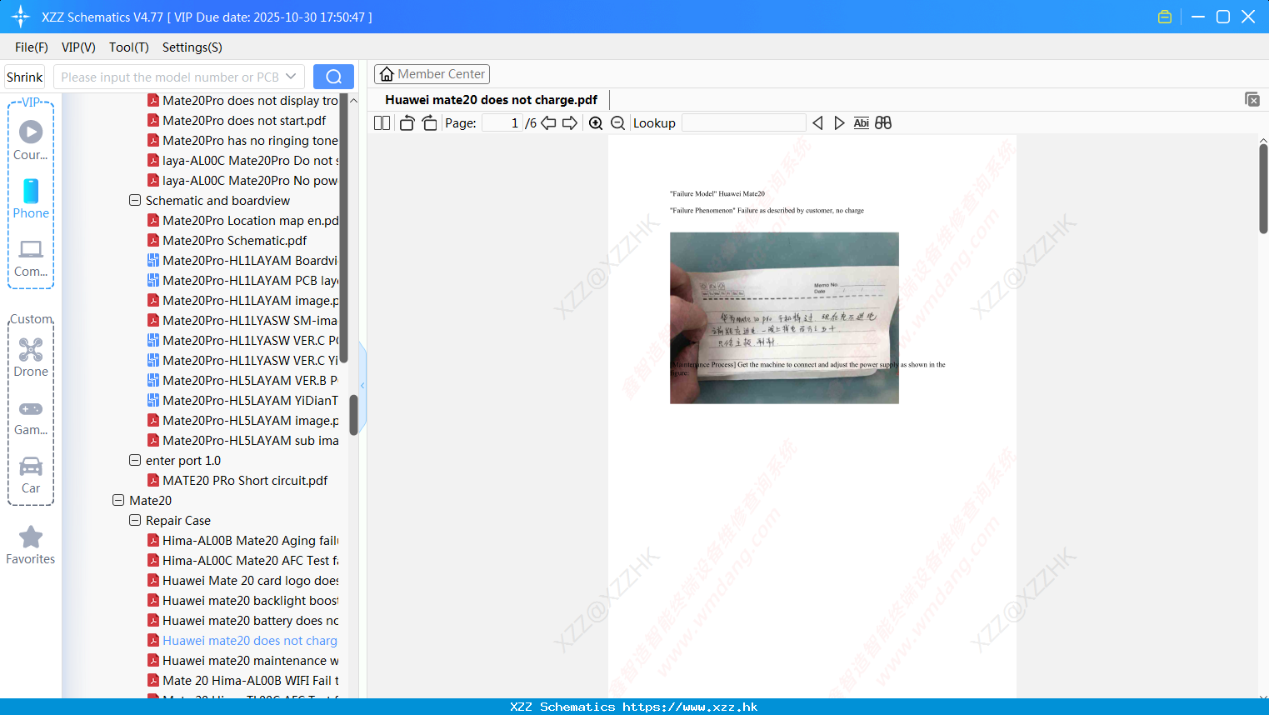Open Mate20Pro-HL5LAYAM YiDianT file
1269x715 pixels.
point(243,400)
